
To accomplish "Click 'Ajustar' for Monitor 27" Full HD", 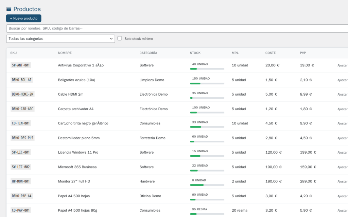I will click(x=342, y=181).
